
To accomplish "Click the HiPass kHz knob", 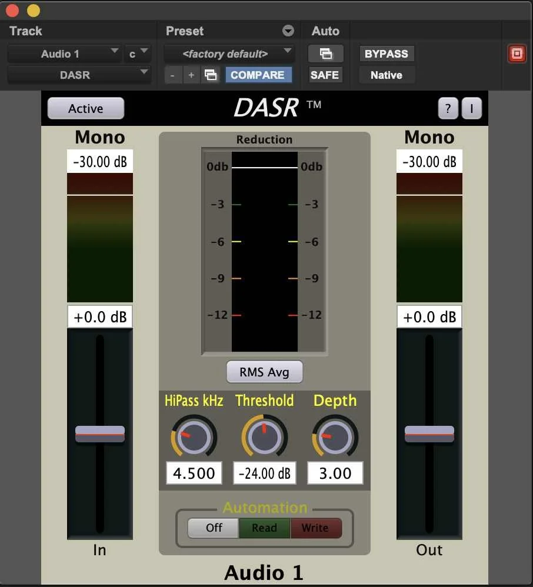I will coord(194,437).
